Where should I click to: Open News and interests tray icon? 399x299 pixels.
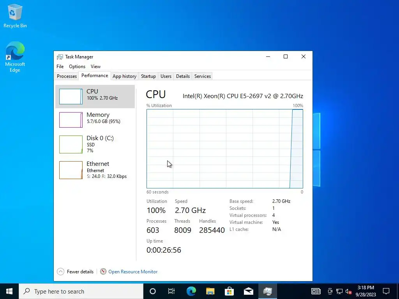[x=316, y=291]
